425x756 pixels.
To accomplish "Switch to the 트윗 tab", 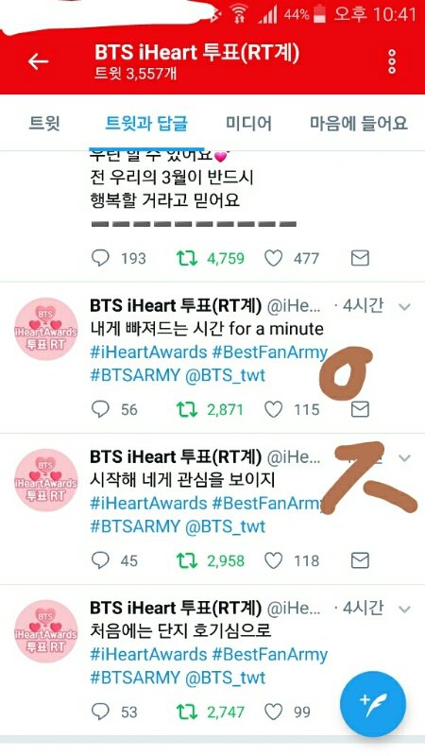I will pyautogui.click(x=44, y=124).
